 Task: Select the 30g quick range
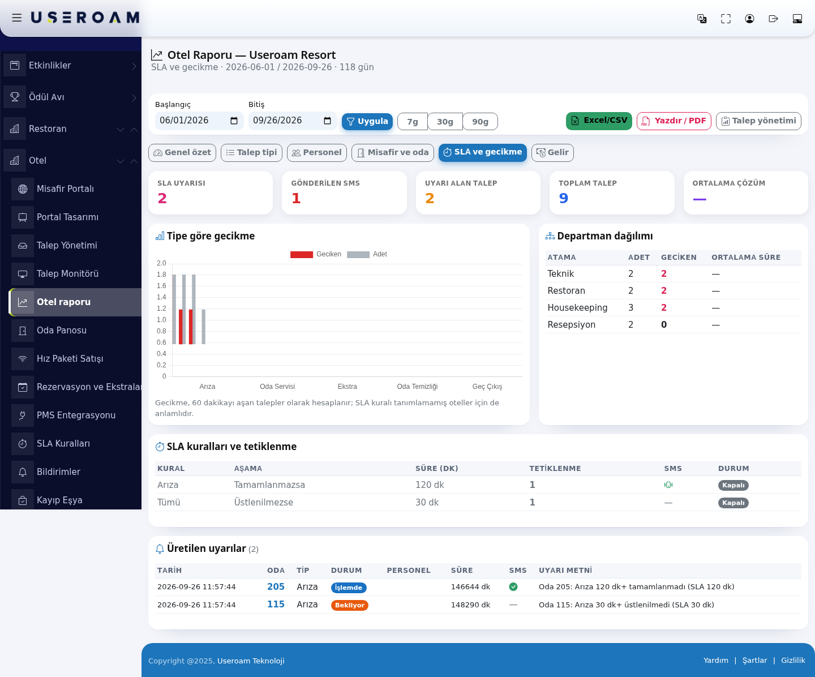pyautogui.click(x=445, y=122)
